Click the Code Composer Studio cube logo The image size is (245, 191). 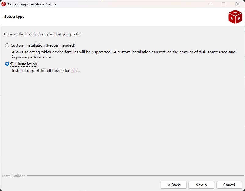coord(235,17)
